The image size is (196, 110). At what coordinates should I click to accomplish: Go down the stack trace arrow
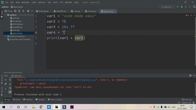point(10,84)
